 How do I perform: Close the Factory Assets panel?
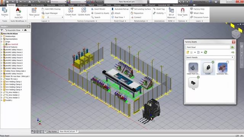234,42
